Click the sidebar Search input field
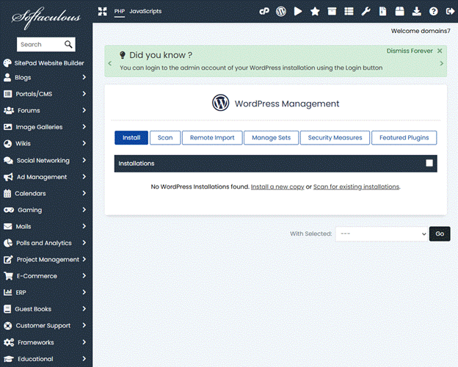This screenshot has width=458, height=367. [40, 45]
